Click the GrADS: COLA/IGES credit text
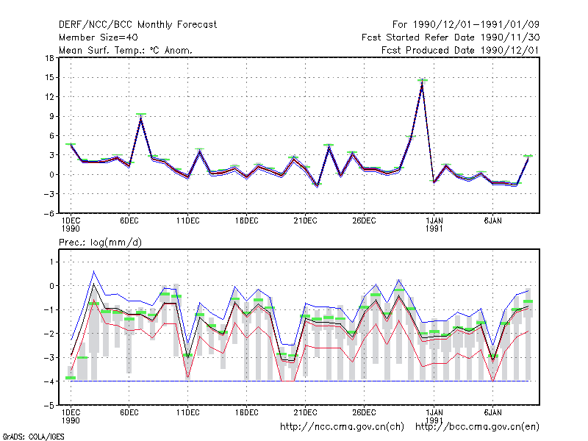588x441 pixels. click(x=33, y=437)
